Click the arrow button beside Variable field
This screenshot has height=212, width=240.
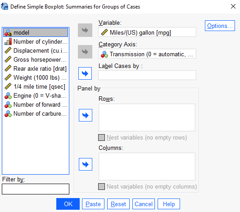pyautogui.click(x=85, y=30)
